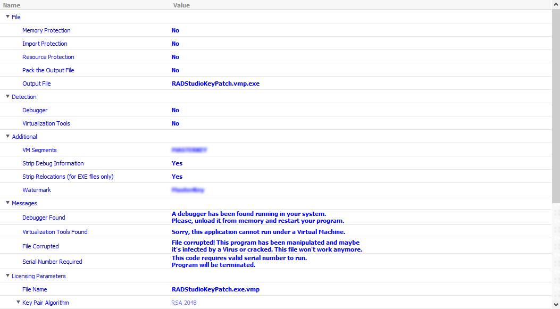
Task: Collapse the File section
Action: pos(7,16)
